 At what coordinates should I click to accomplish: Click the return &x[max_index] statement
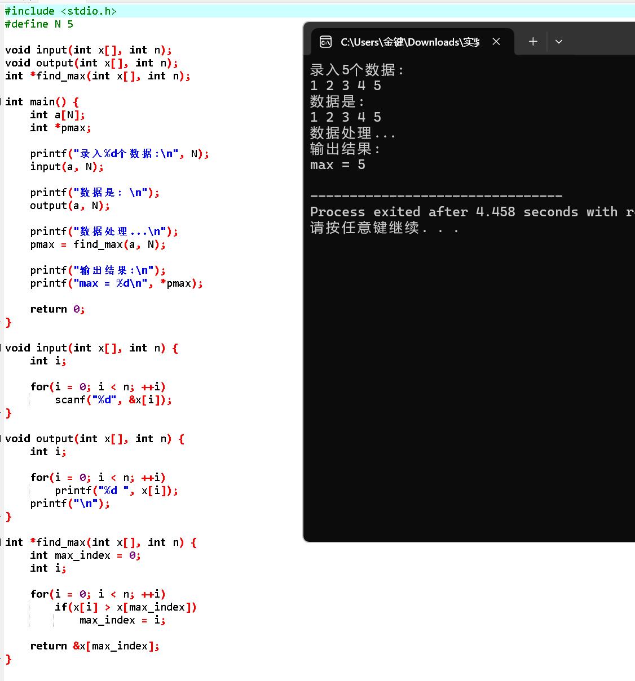(x=95, y=646)
